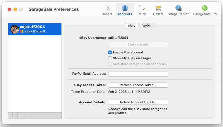
Task: Click Refresh Access Token button
Action: pos(138,85)
